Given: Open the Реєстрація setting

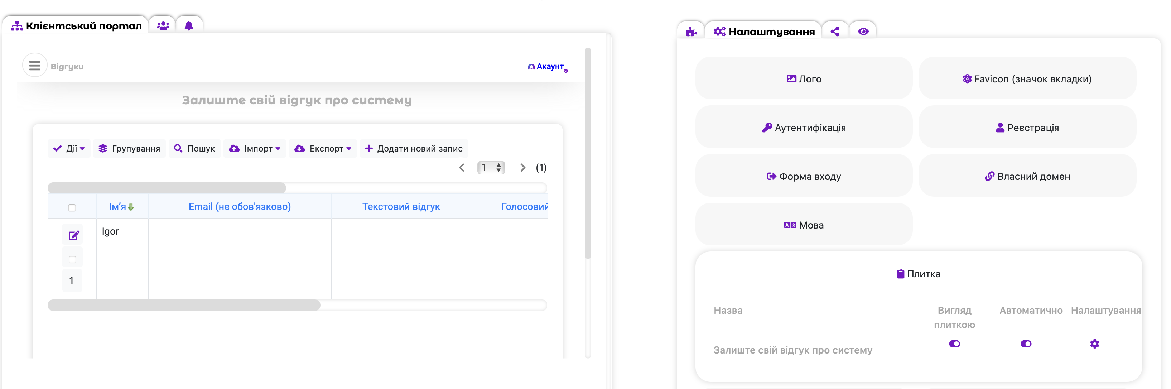Looking at the screenshot, I should click(x=1027, y=127).
